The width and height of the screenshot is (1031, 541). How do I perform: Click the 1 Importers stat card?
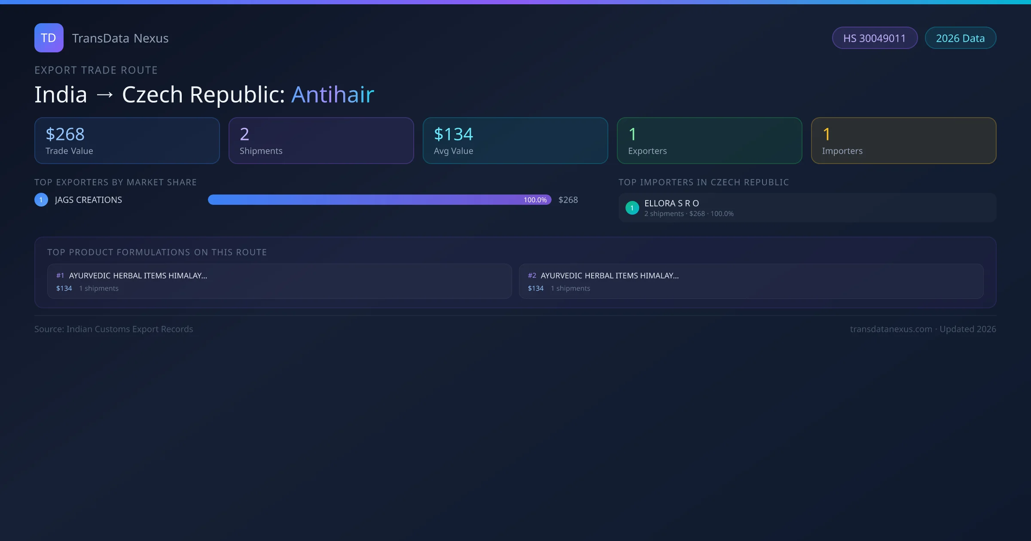click(x=903, y=141)
